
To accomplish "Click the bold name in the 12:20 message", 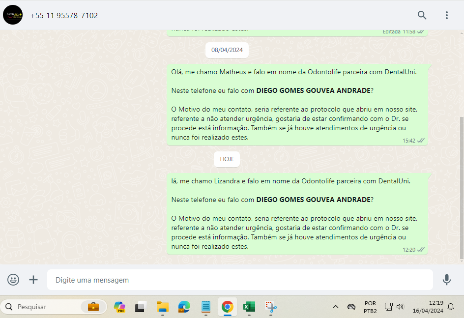I will tap(314, 200).
